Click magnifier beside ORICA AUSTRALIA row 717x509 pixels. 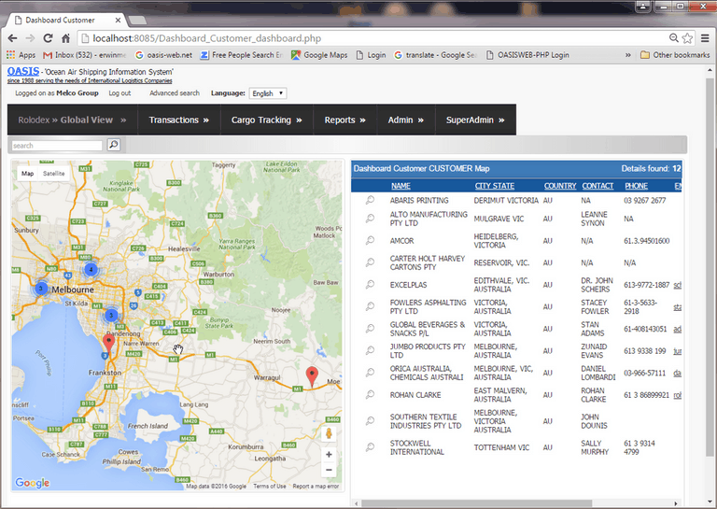click(x=370, y=373)
